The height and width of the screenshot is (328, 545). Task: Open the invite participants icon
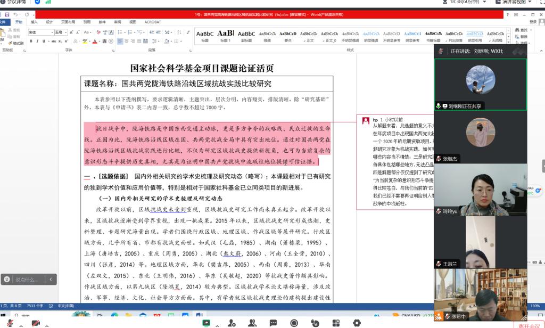(232, 323)
